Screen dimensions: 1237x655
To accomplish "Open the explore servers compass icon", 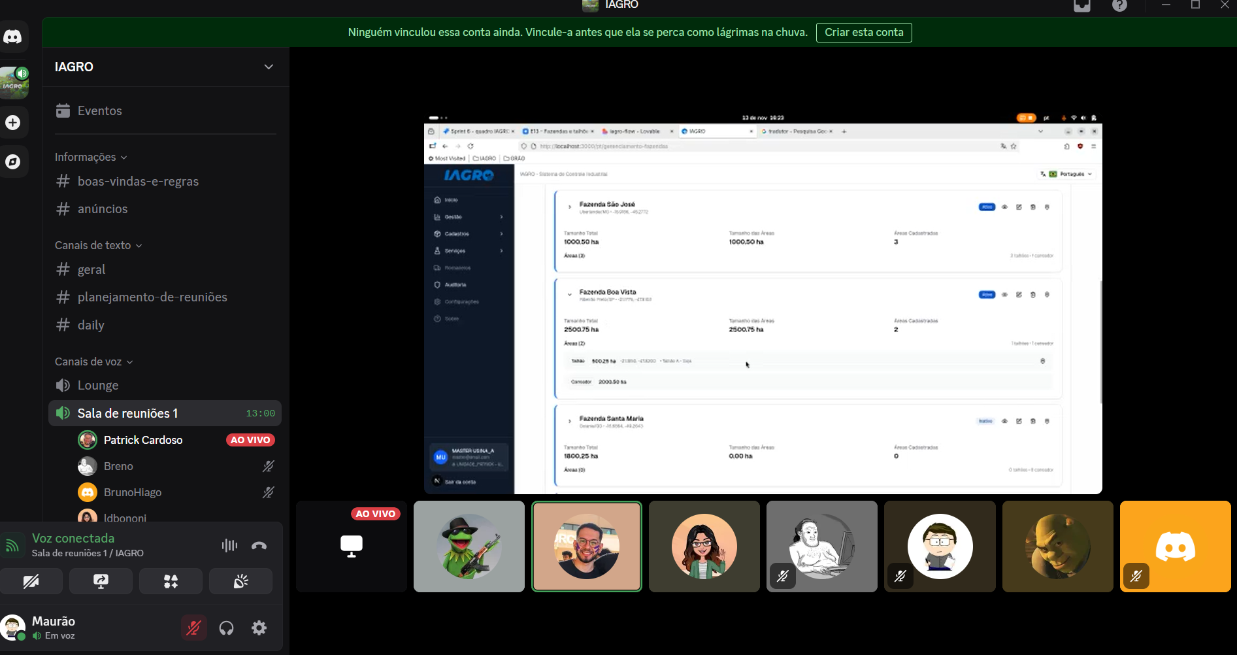I will coord(13,162).
